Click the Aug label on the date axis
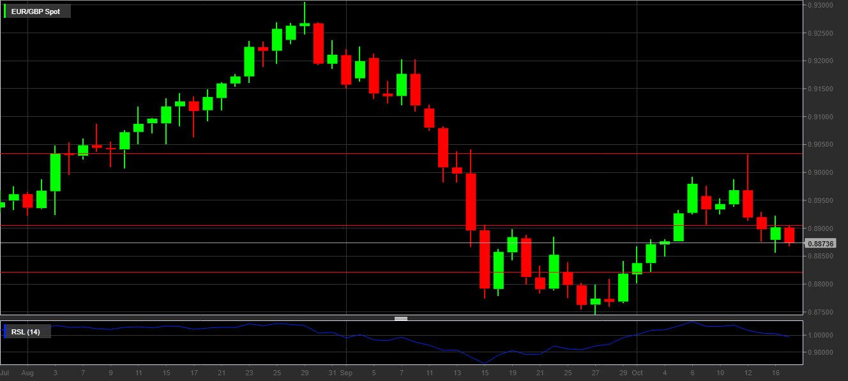848x381 pixels. click(x=27, y=372)
